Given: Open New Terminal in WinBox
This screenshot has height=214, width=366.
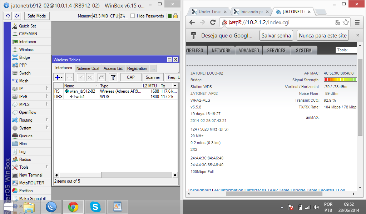Looking at the screenshot, I should (x=31, y=175).
